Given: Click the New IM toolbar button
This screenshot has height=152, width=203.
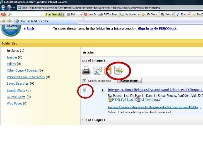Looking at the screenshot, I should click(90, 14).
